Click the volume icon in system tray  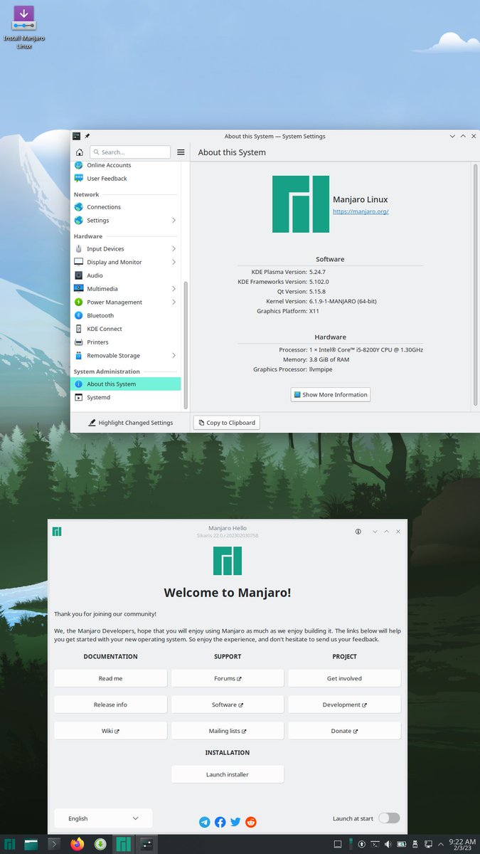388,844
